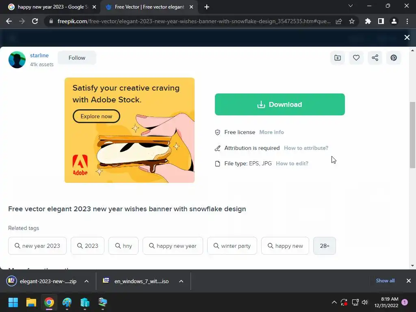Open notification center badge

pyautogui.click(x=405, y=302)
